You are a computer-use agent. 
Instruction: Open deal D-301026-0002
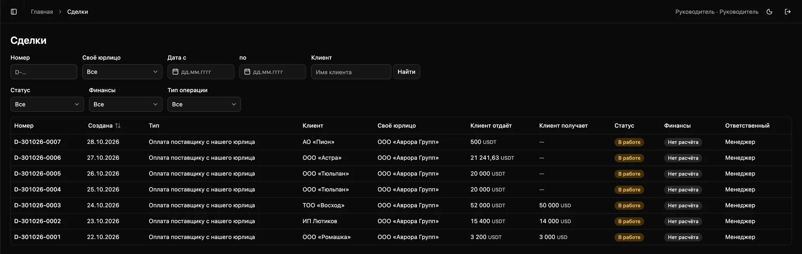(38, 221)
